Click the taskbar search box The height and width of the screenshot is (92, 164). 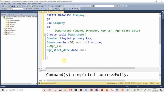tap(24, 90)
